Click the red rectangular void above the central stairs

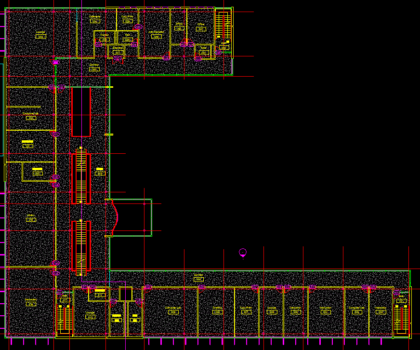tap(81, 112)
